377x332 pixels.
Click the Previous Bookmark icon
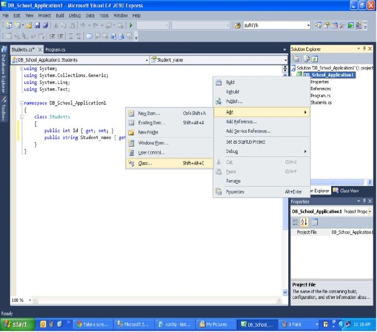[x=97, y=37]
